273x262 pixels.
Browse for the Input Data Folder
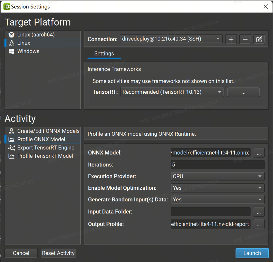259,212
